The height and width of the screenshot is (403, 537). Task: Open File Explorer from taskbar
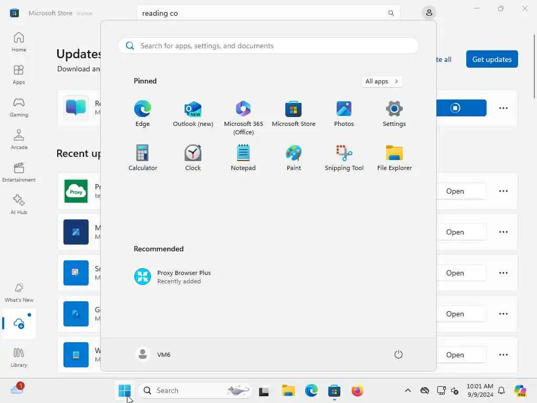coord(288,390)
